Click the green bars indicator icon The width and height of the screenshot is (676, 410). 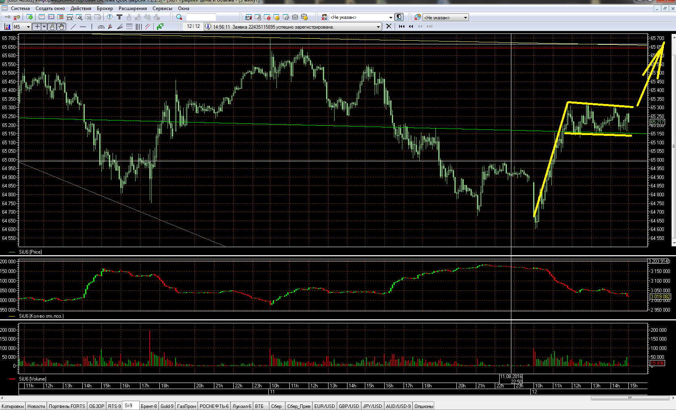pyautogui.click(x=160, y=27)
